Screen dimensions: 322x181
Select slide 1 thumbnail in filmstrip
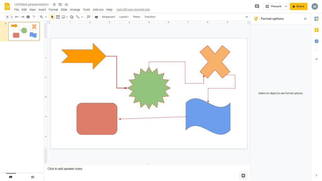(x=24, y=31)
